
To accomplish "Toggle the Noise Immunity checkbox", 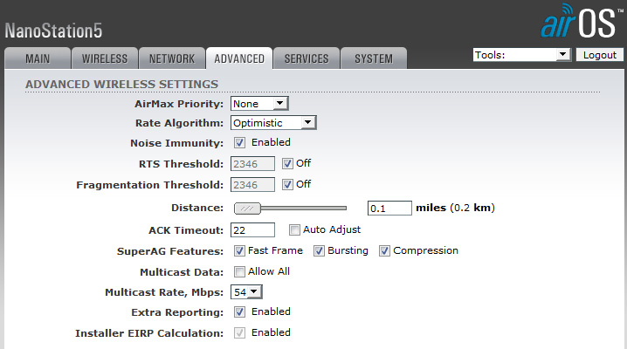I will [240, 142].
